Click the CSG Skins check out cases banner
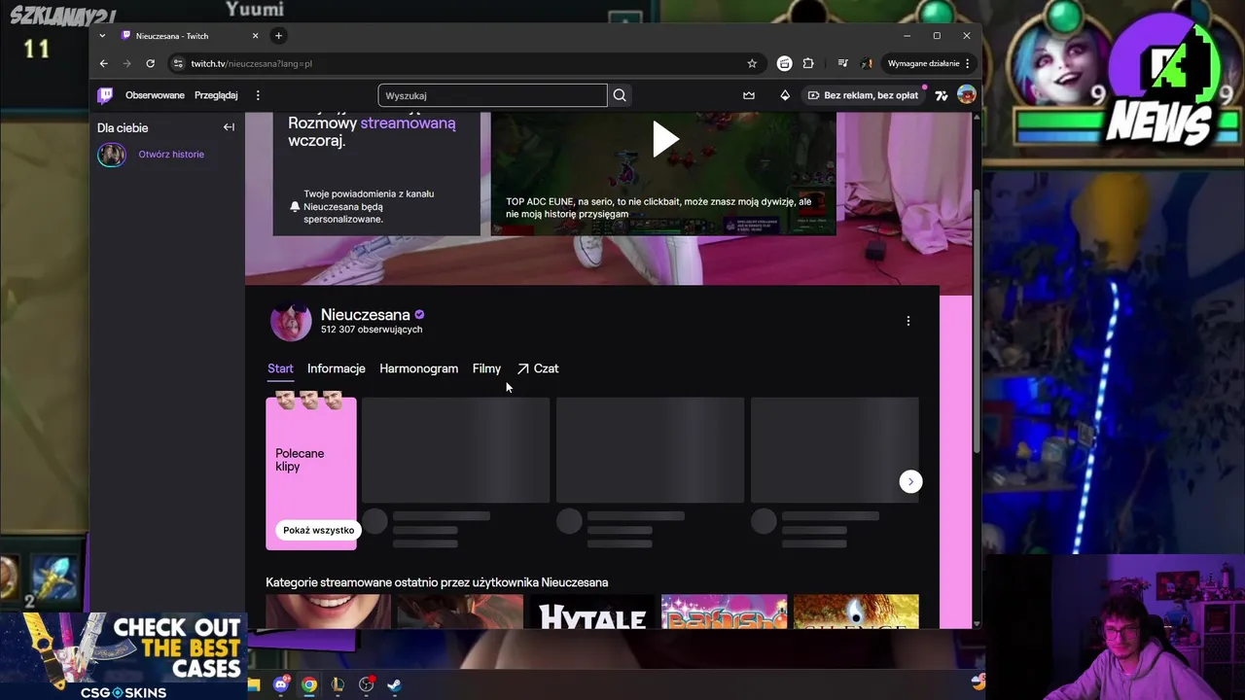 (124, 656)
